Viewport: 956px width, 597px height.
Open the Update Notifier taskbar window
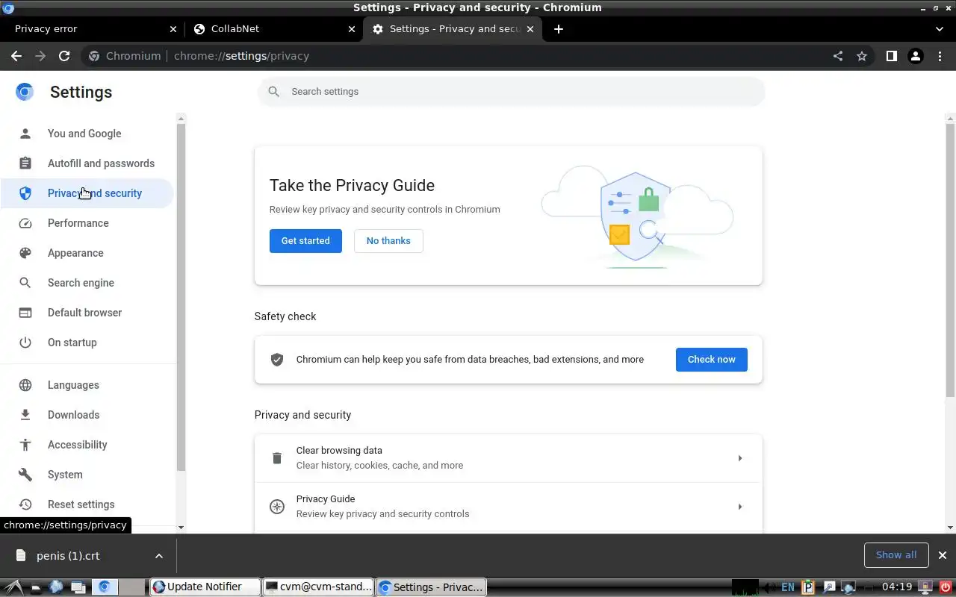coord(205,587)
